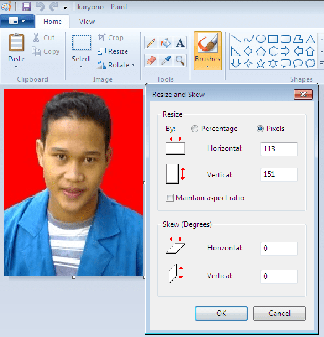Screen dimensions: 324x337
Task: Select the Pencil tool
Action: [x=151, y=43]
